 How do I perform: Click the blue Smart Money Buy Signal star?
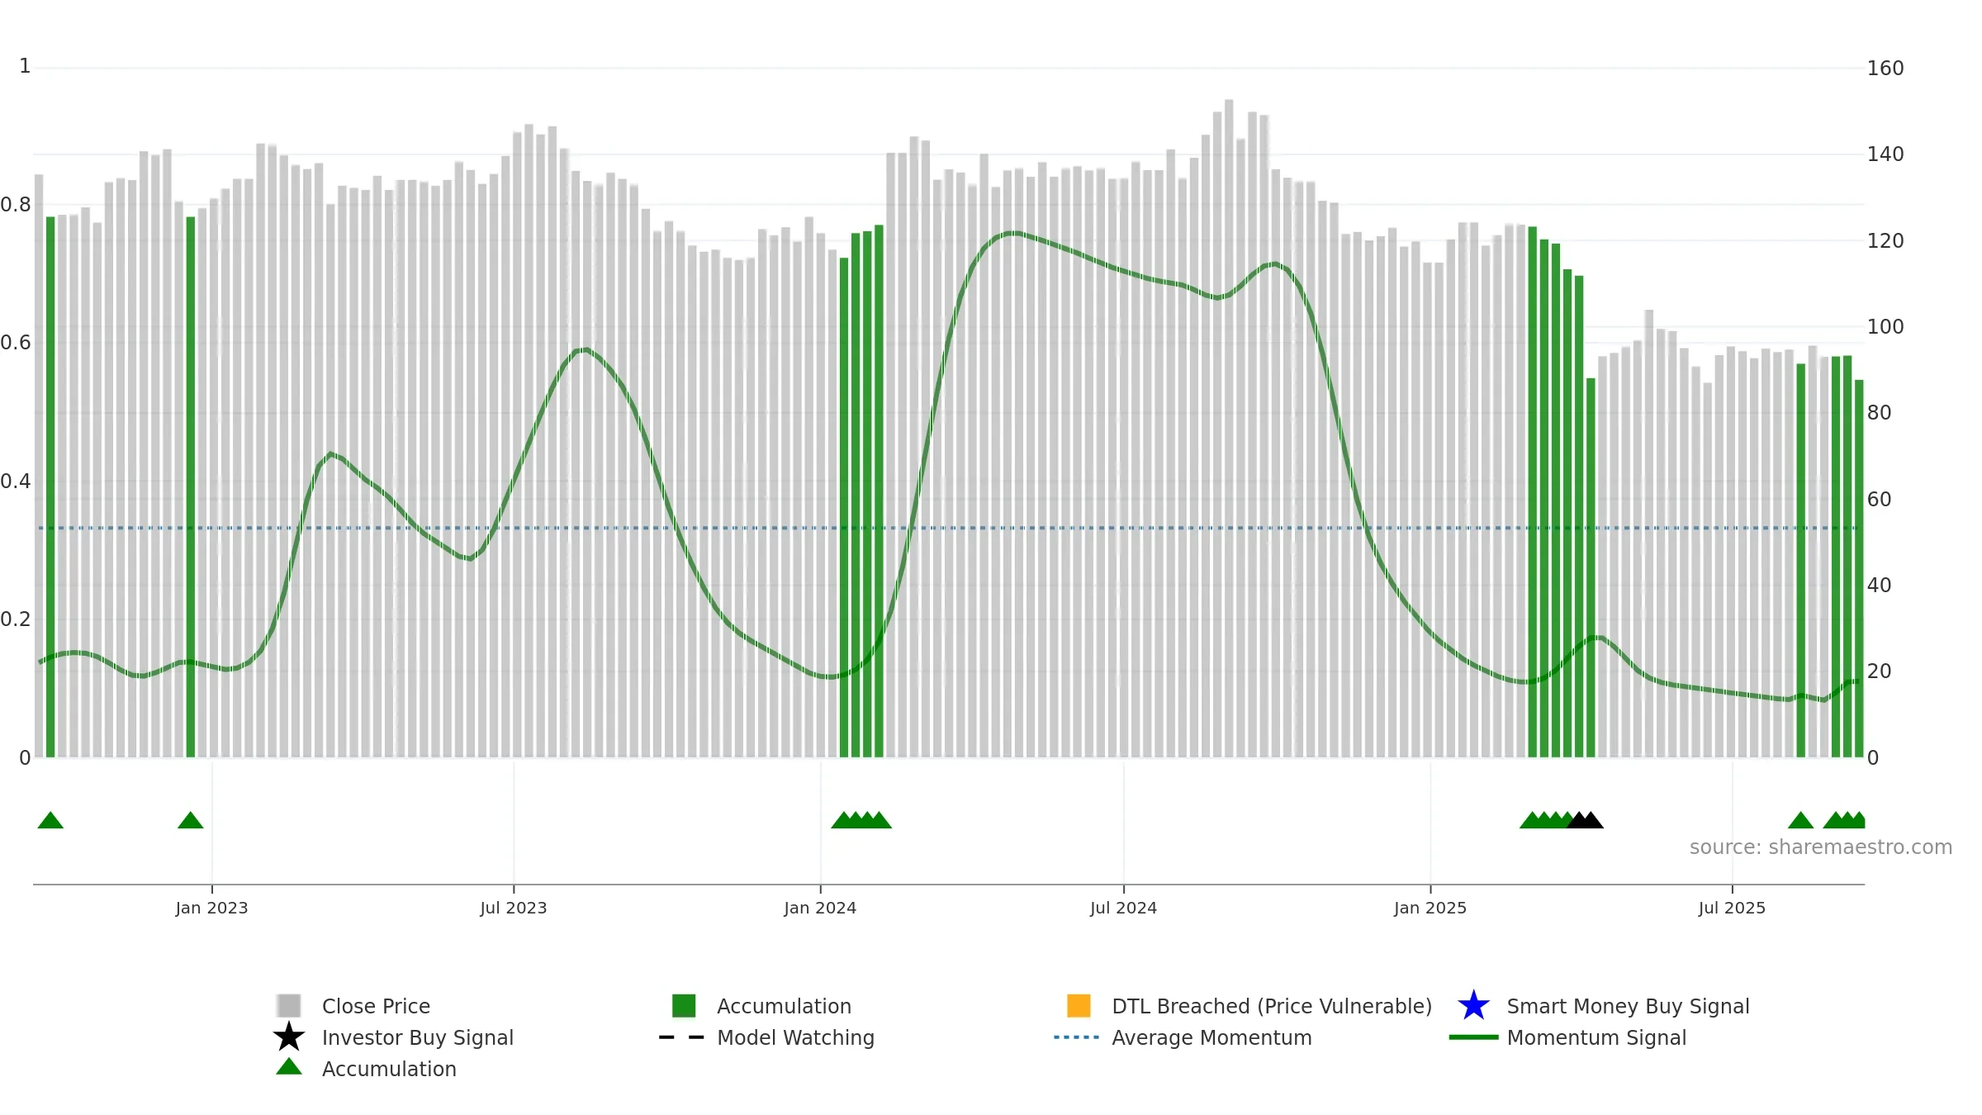(x=1473, y=1005)
